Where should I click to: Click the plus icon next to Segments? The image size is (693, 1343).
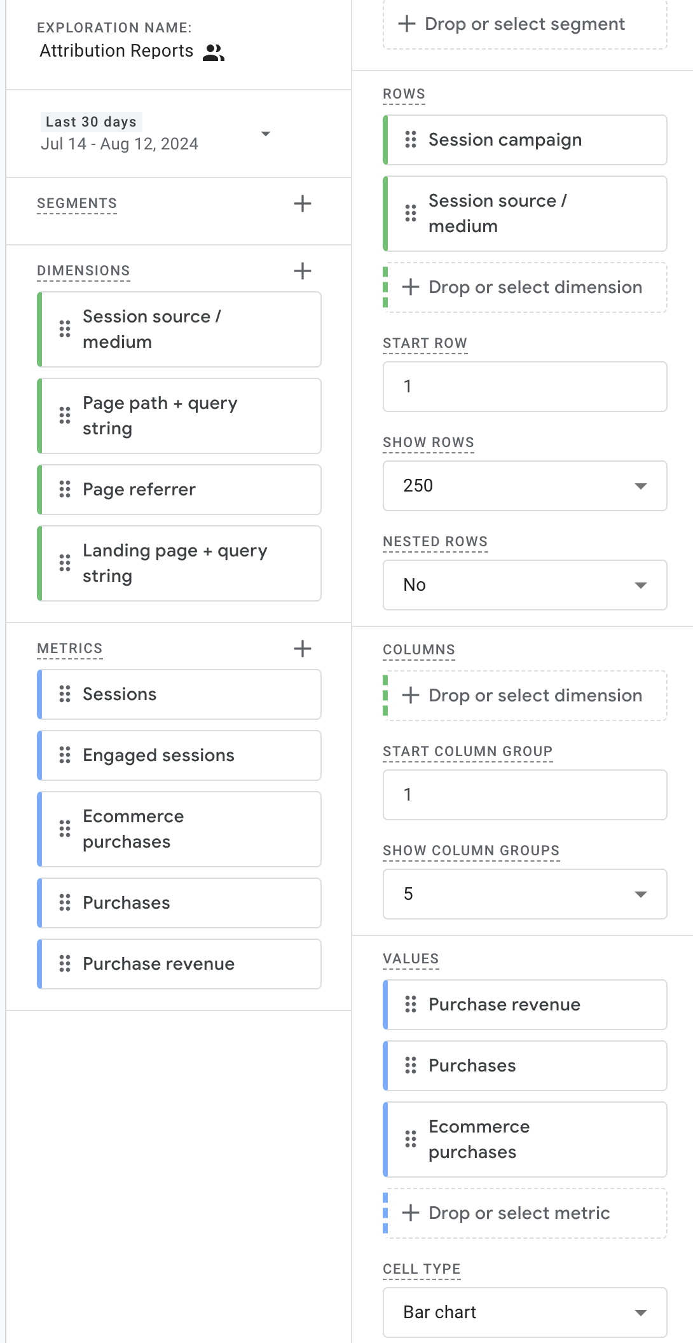(x=303, y=203)
